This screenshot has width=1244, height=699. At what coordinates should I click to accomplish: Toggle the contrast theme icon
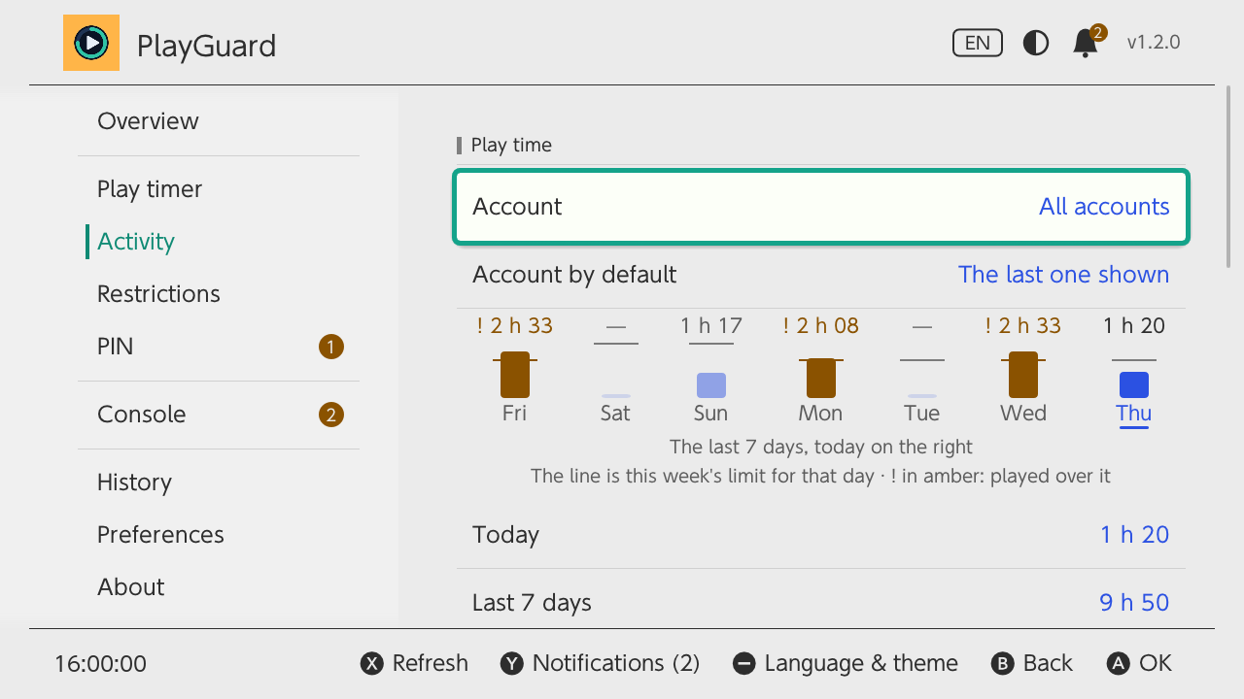pos(1036,43)
